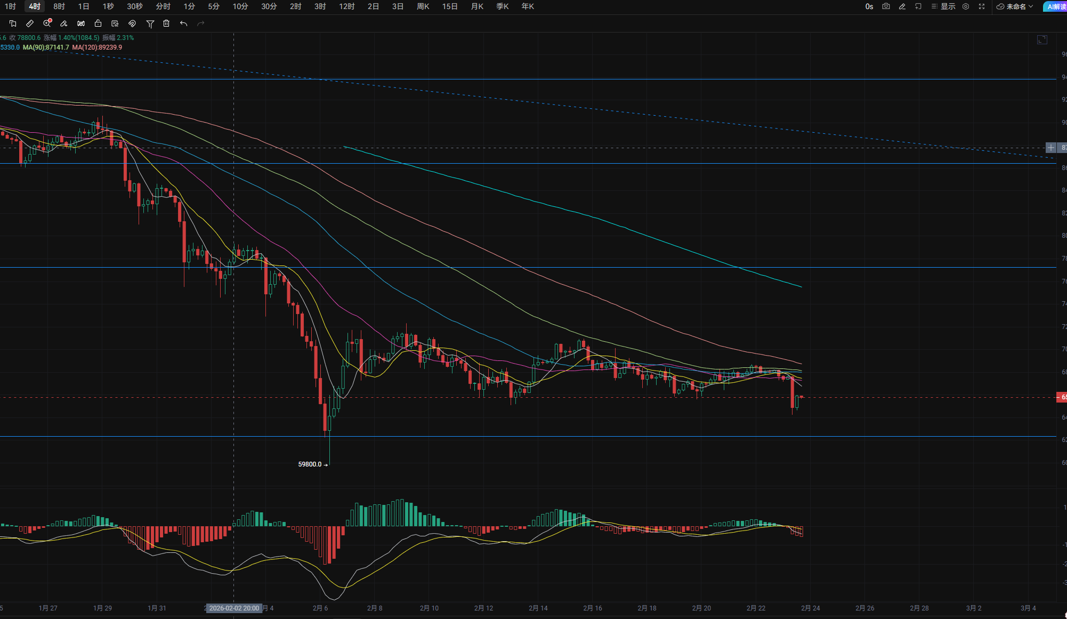Toggle the drawing lock icon

98,23
